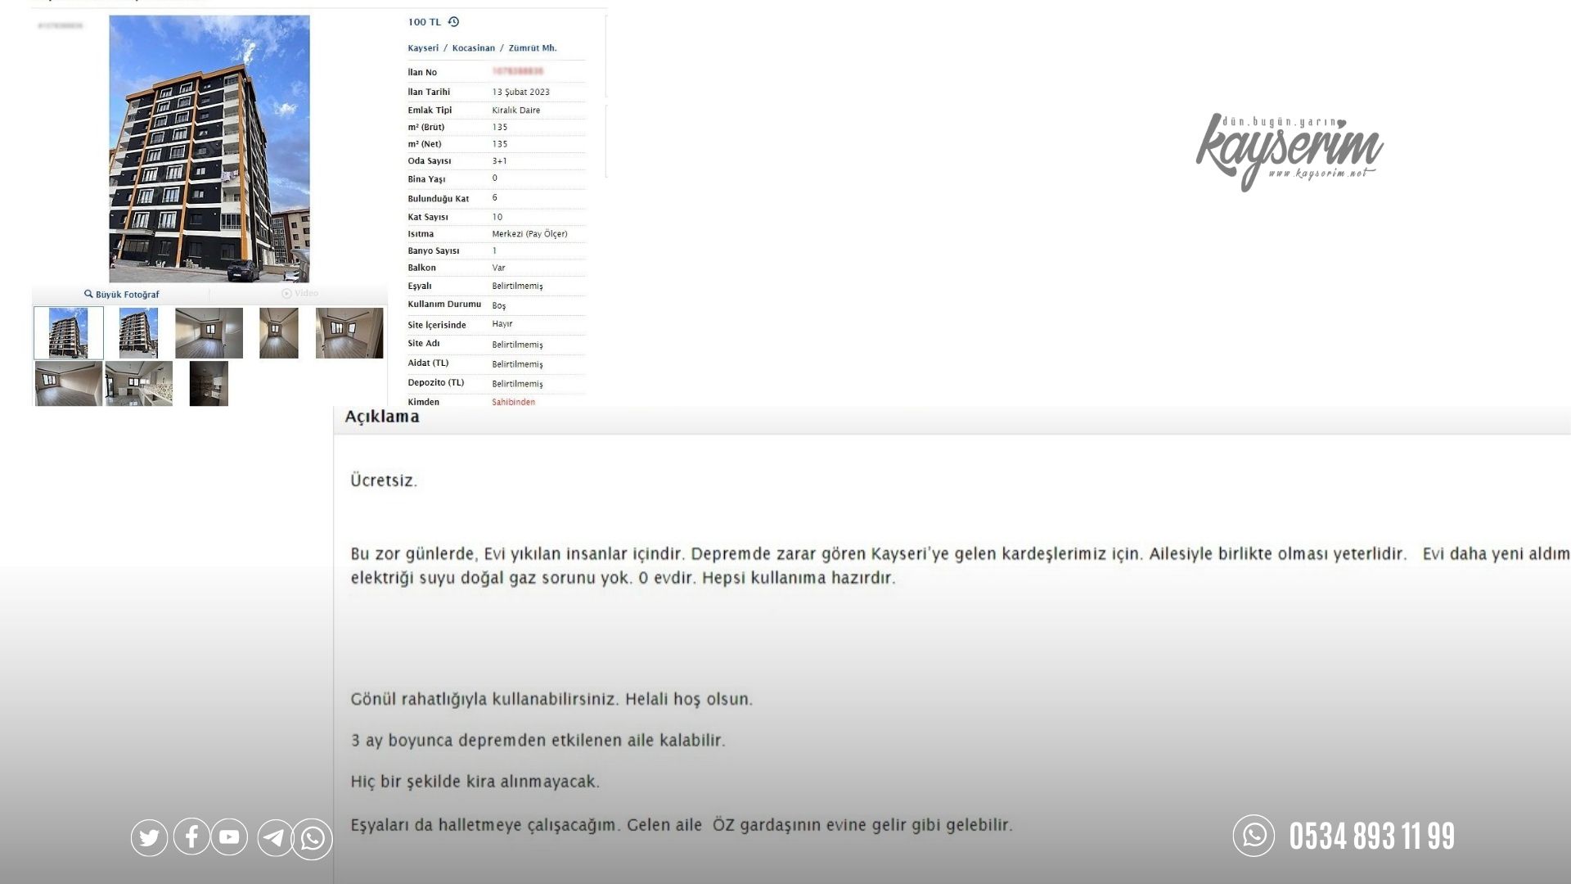Click Merkezi (Pay Ölçer) heating value

(x=529, y=234)
